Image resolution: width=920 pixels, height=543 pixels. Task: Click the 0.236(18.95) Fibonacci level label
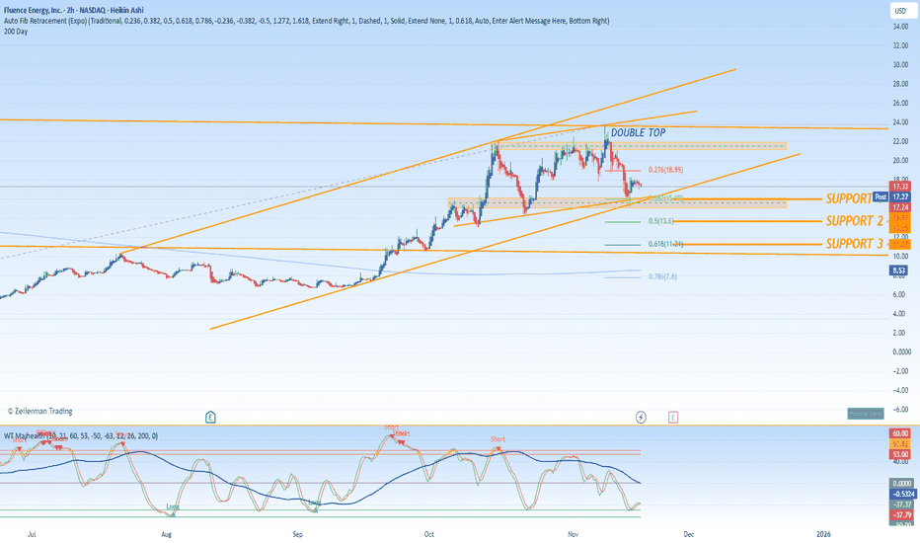tap(665, 170)
